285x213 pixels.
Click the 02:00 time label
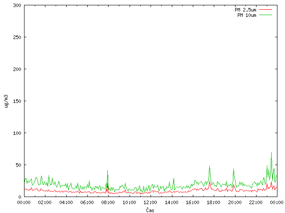[45, 202]
